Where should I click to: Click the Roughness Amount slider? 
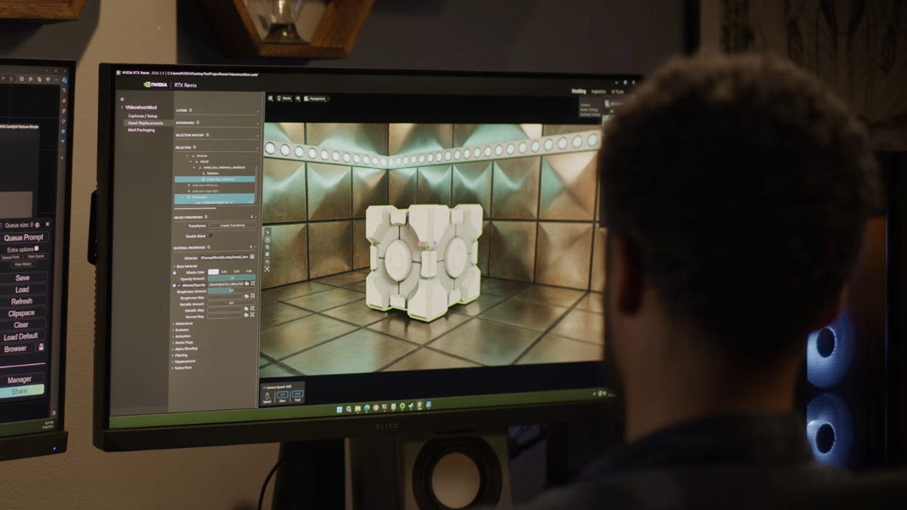[231, 290]
